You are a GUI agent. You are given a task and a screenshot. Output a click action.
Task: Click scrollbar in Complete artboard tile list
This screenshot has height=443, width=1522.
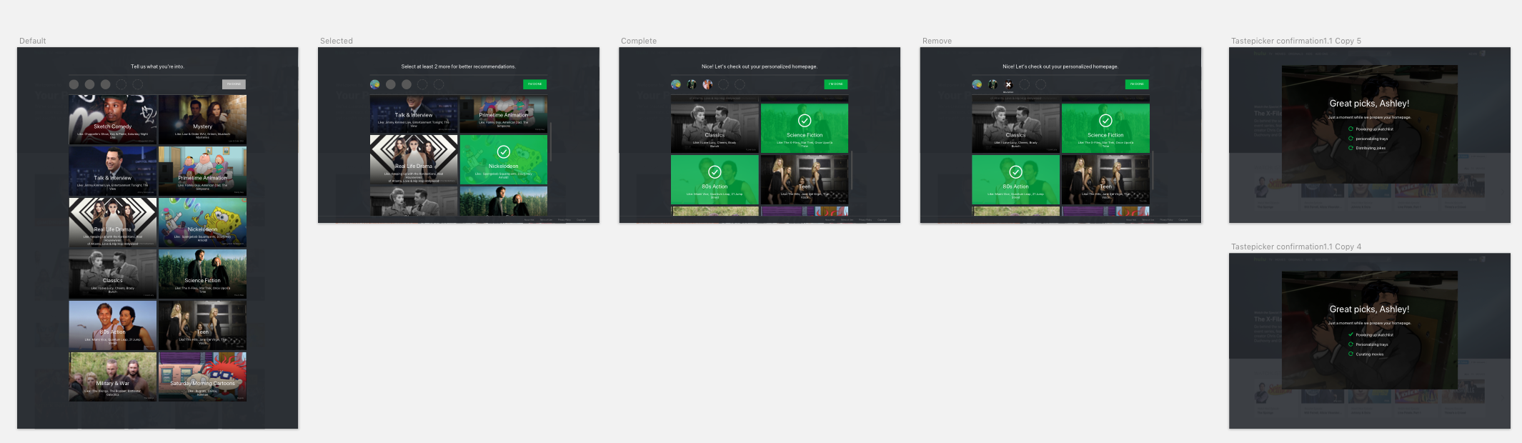pos(852,170)
